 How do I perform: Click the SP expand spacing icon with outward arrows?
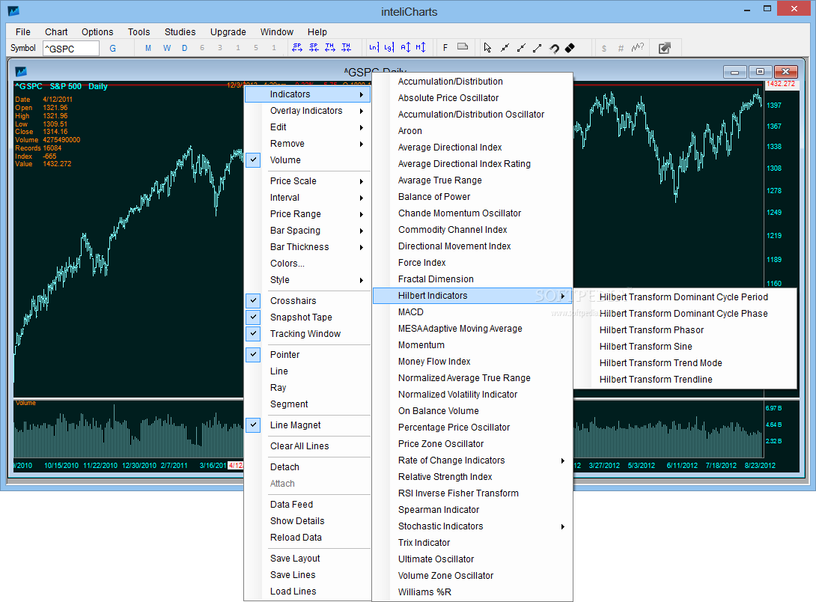pos(297,48)
